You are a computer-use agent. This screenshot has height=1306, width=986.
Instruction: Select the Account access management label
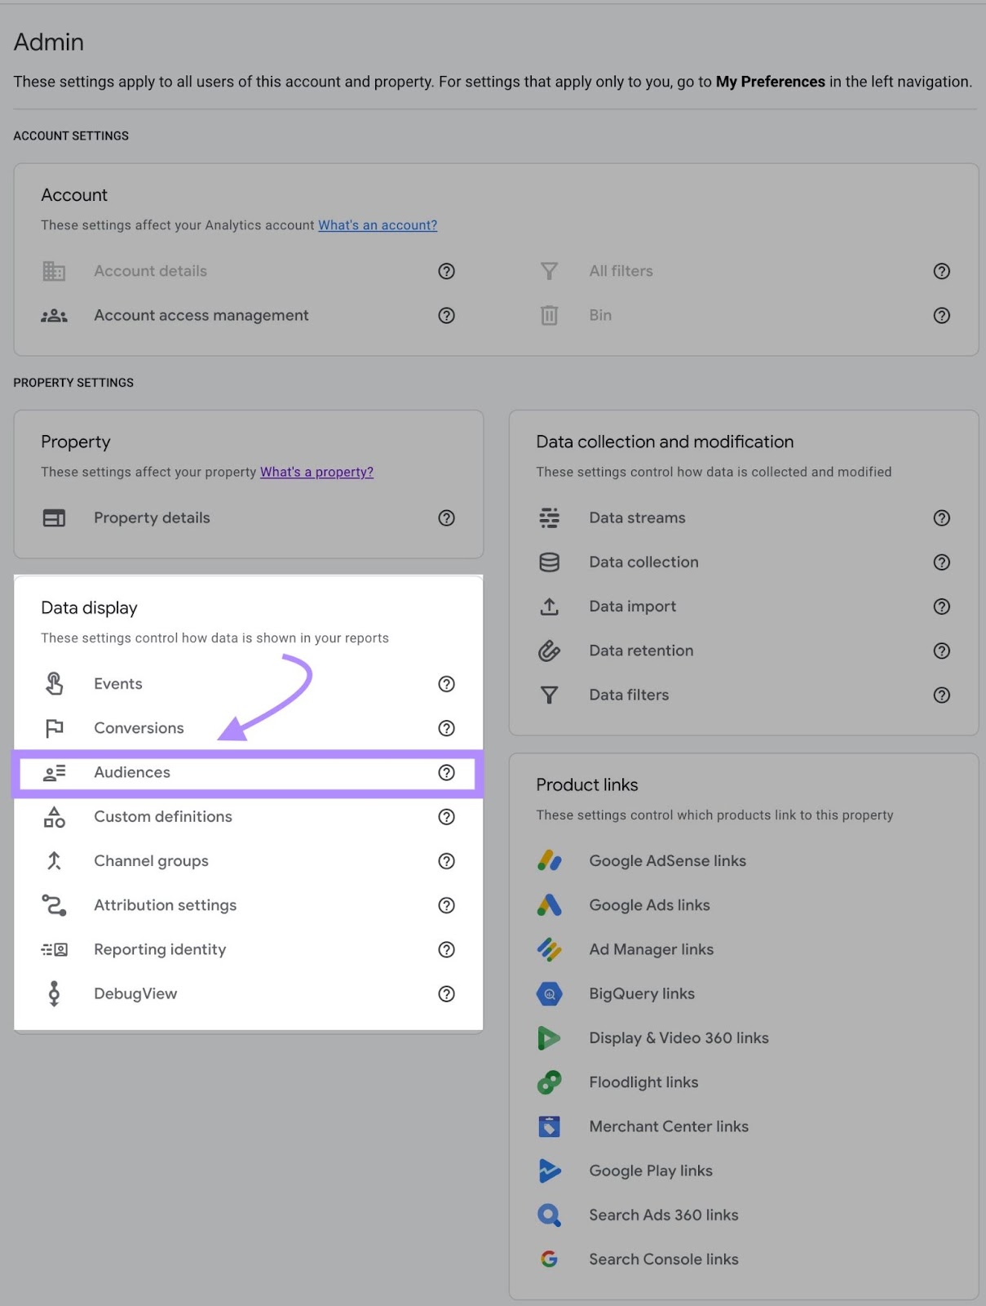pos(201,315)
